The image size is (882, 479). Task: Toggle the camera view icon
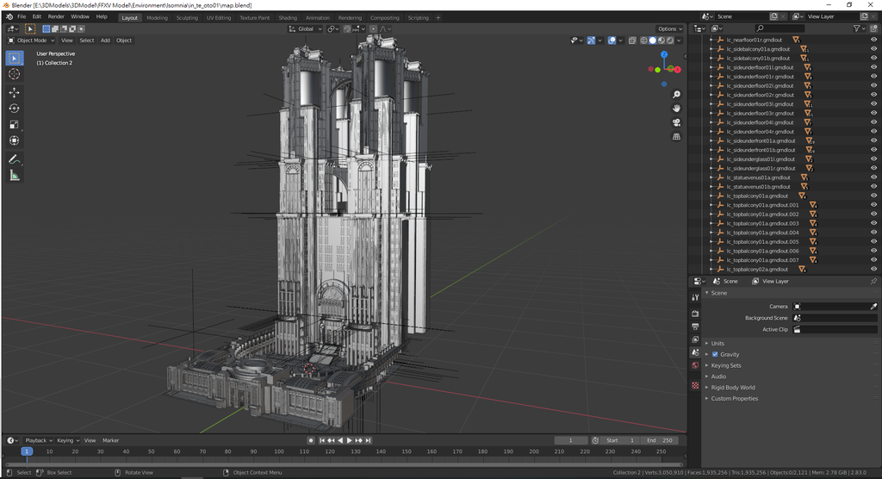tap(676, 122)
